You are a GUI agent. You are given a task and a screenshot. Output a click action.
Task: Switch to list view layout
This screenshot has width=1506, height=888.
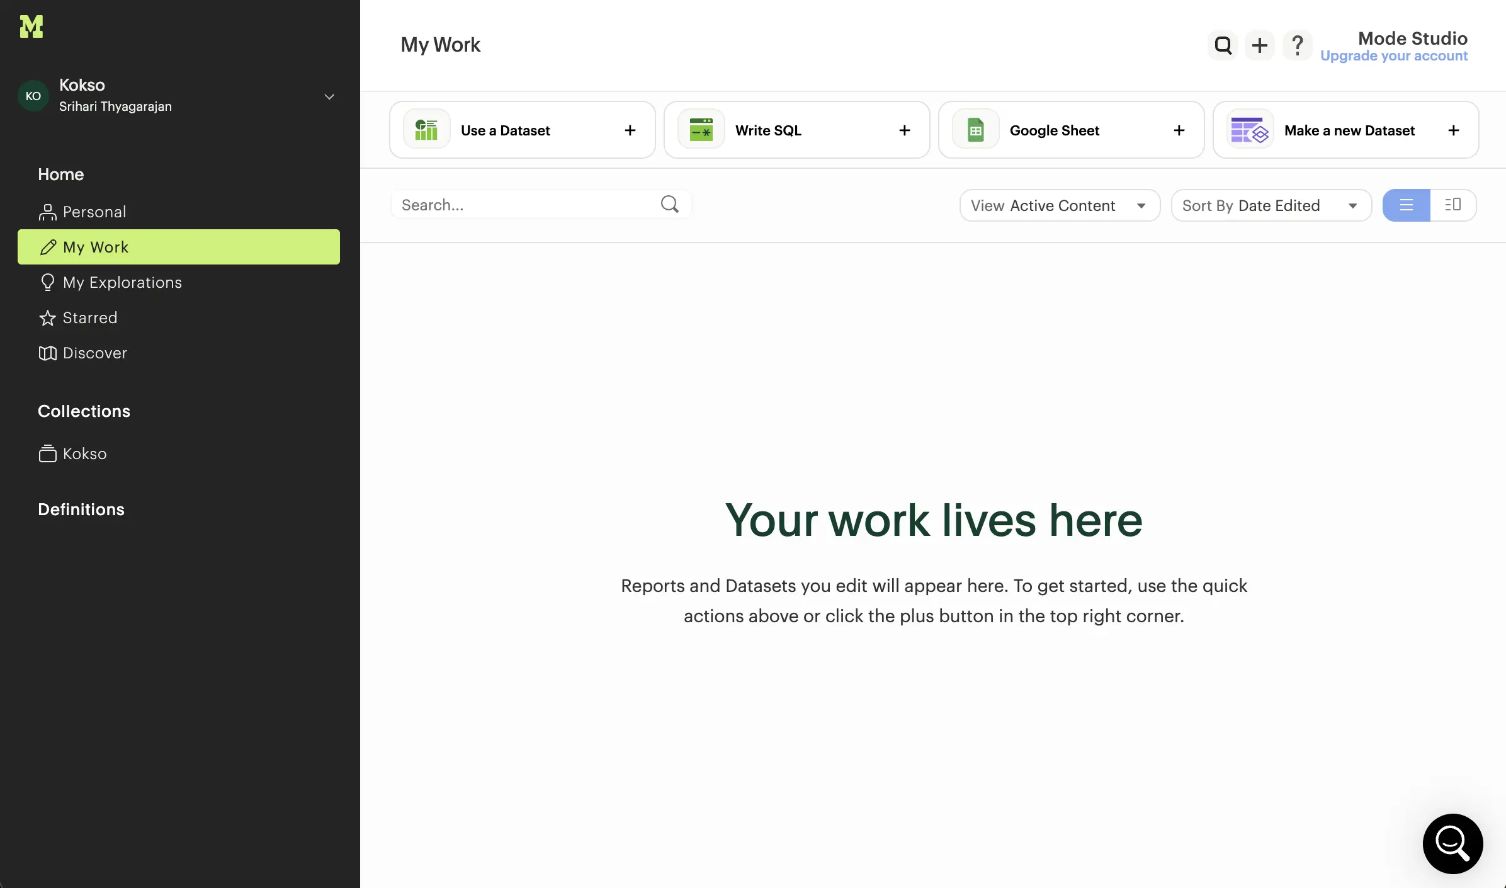pyautogui.click(x=1407, y=205)
